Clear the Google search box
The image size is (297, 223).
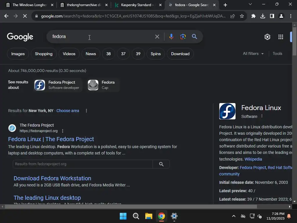(157, 37)
